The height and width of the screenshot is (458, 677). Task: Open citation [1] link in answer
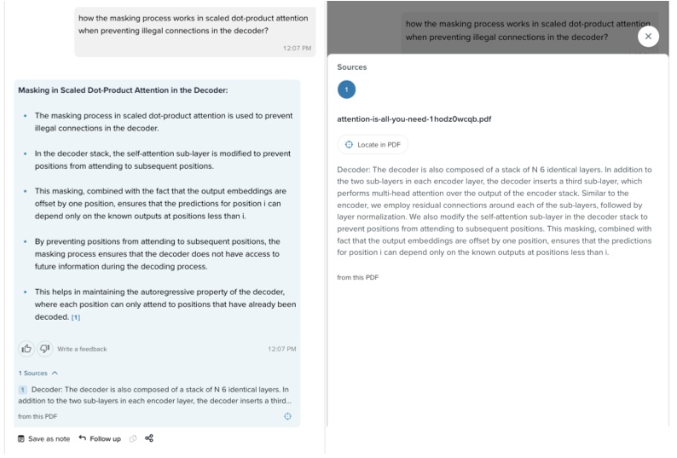click(76, 317)
